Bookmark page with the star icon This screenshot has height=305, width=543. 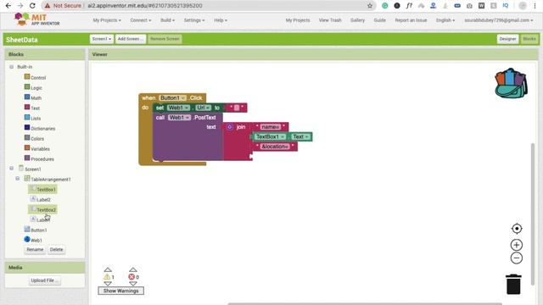pyautogui.click(x=370, y=6)
